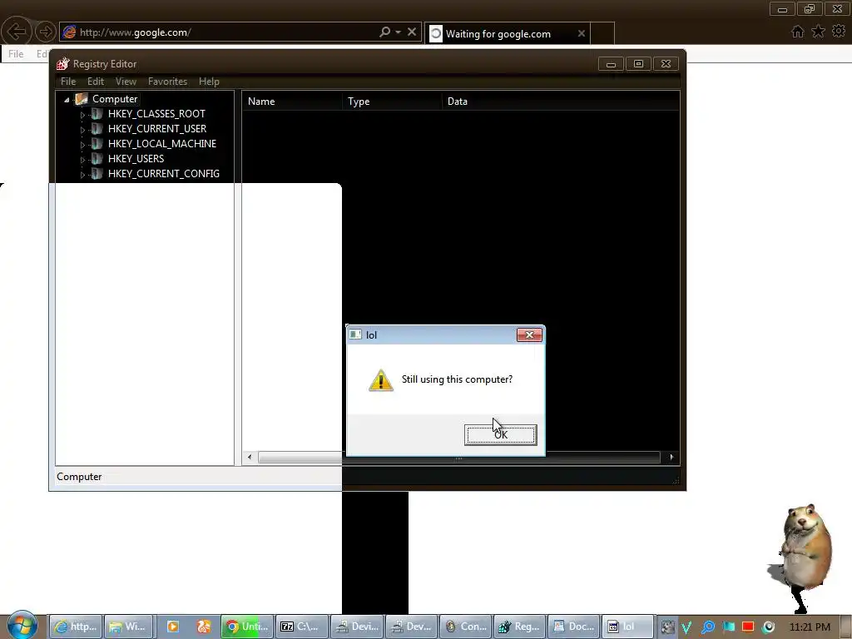852x639 pixels.
Task: Expand HKEY_CURRENT_CONFIG node arrow
Action: pos(82,175)
